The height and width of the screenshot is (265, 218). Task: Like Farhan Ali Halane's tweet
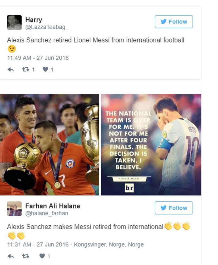click(x=42, y=256)
